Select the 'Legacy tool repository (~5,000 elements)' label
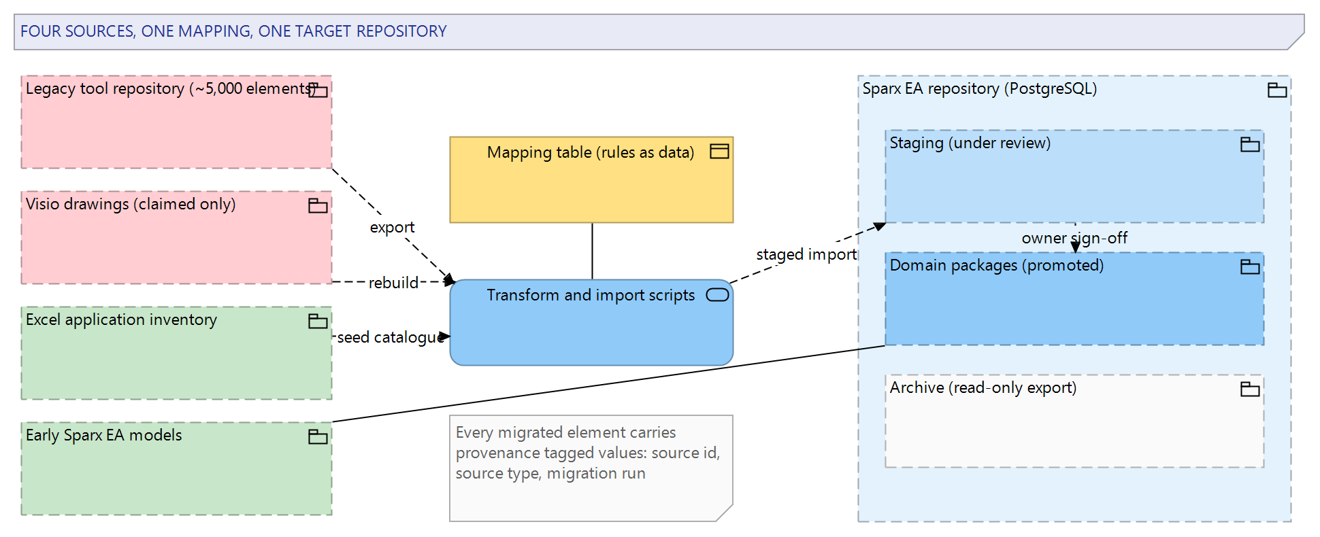Viewport: 1320px width, 537px height. [171, 88]
